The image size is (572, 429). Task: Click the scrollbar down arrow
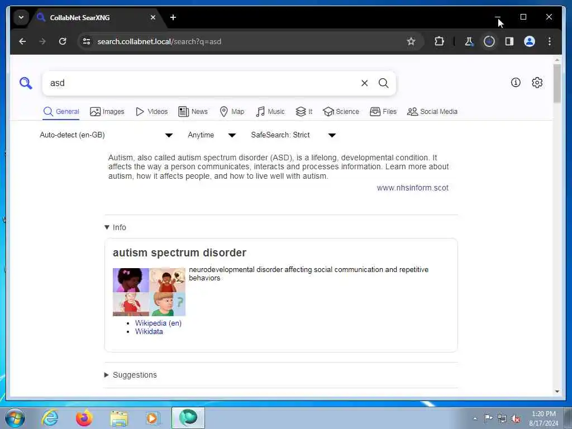coord(557,392)
